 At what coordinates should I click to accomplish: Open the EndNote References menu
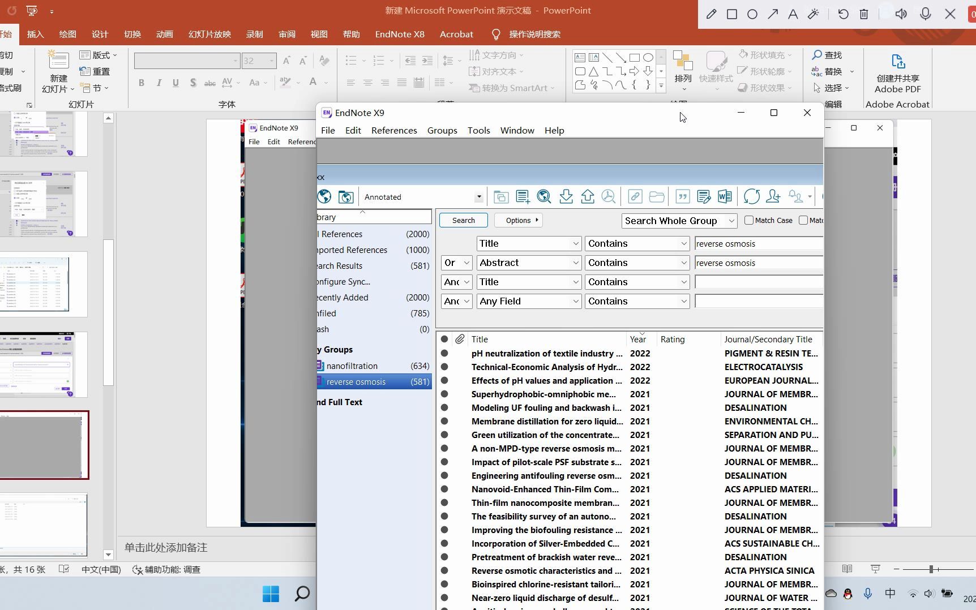click(394, 130)
